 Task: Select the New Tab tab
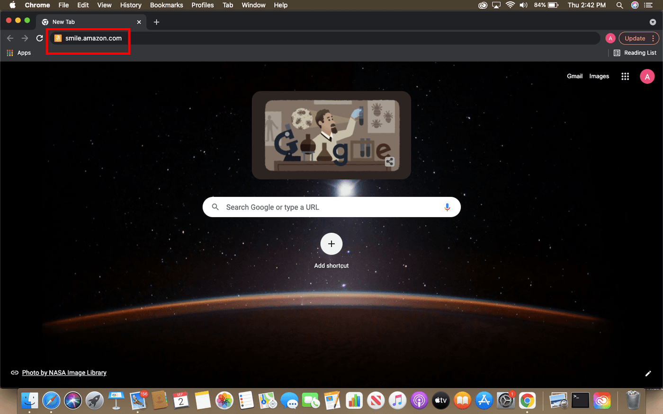point(91,22)
